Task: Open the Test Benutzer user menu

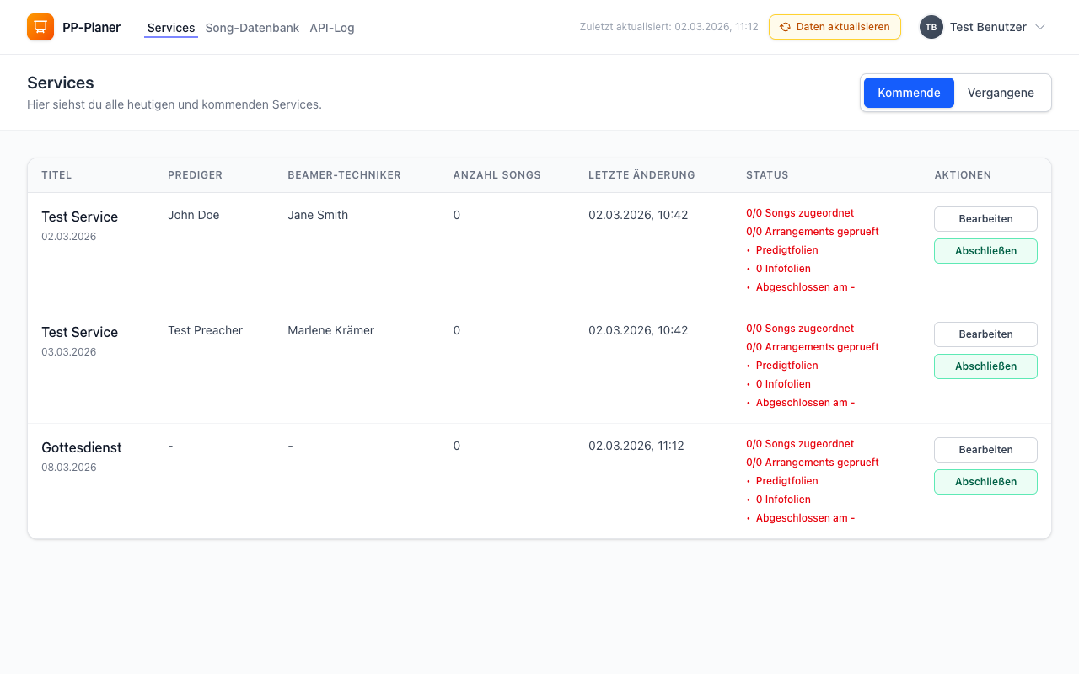Action: pos(987,27)
